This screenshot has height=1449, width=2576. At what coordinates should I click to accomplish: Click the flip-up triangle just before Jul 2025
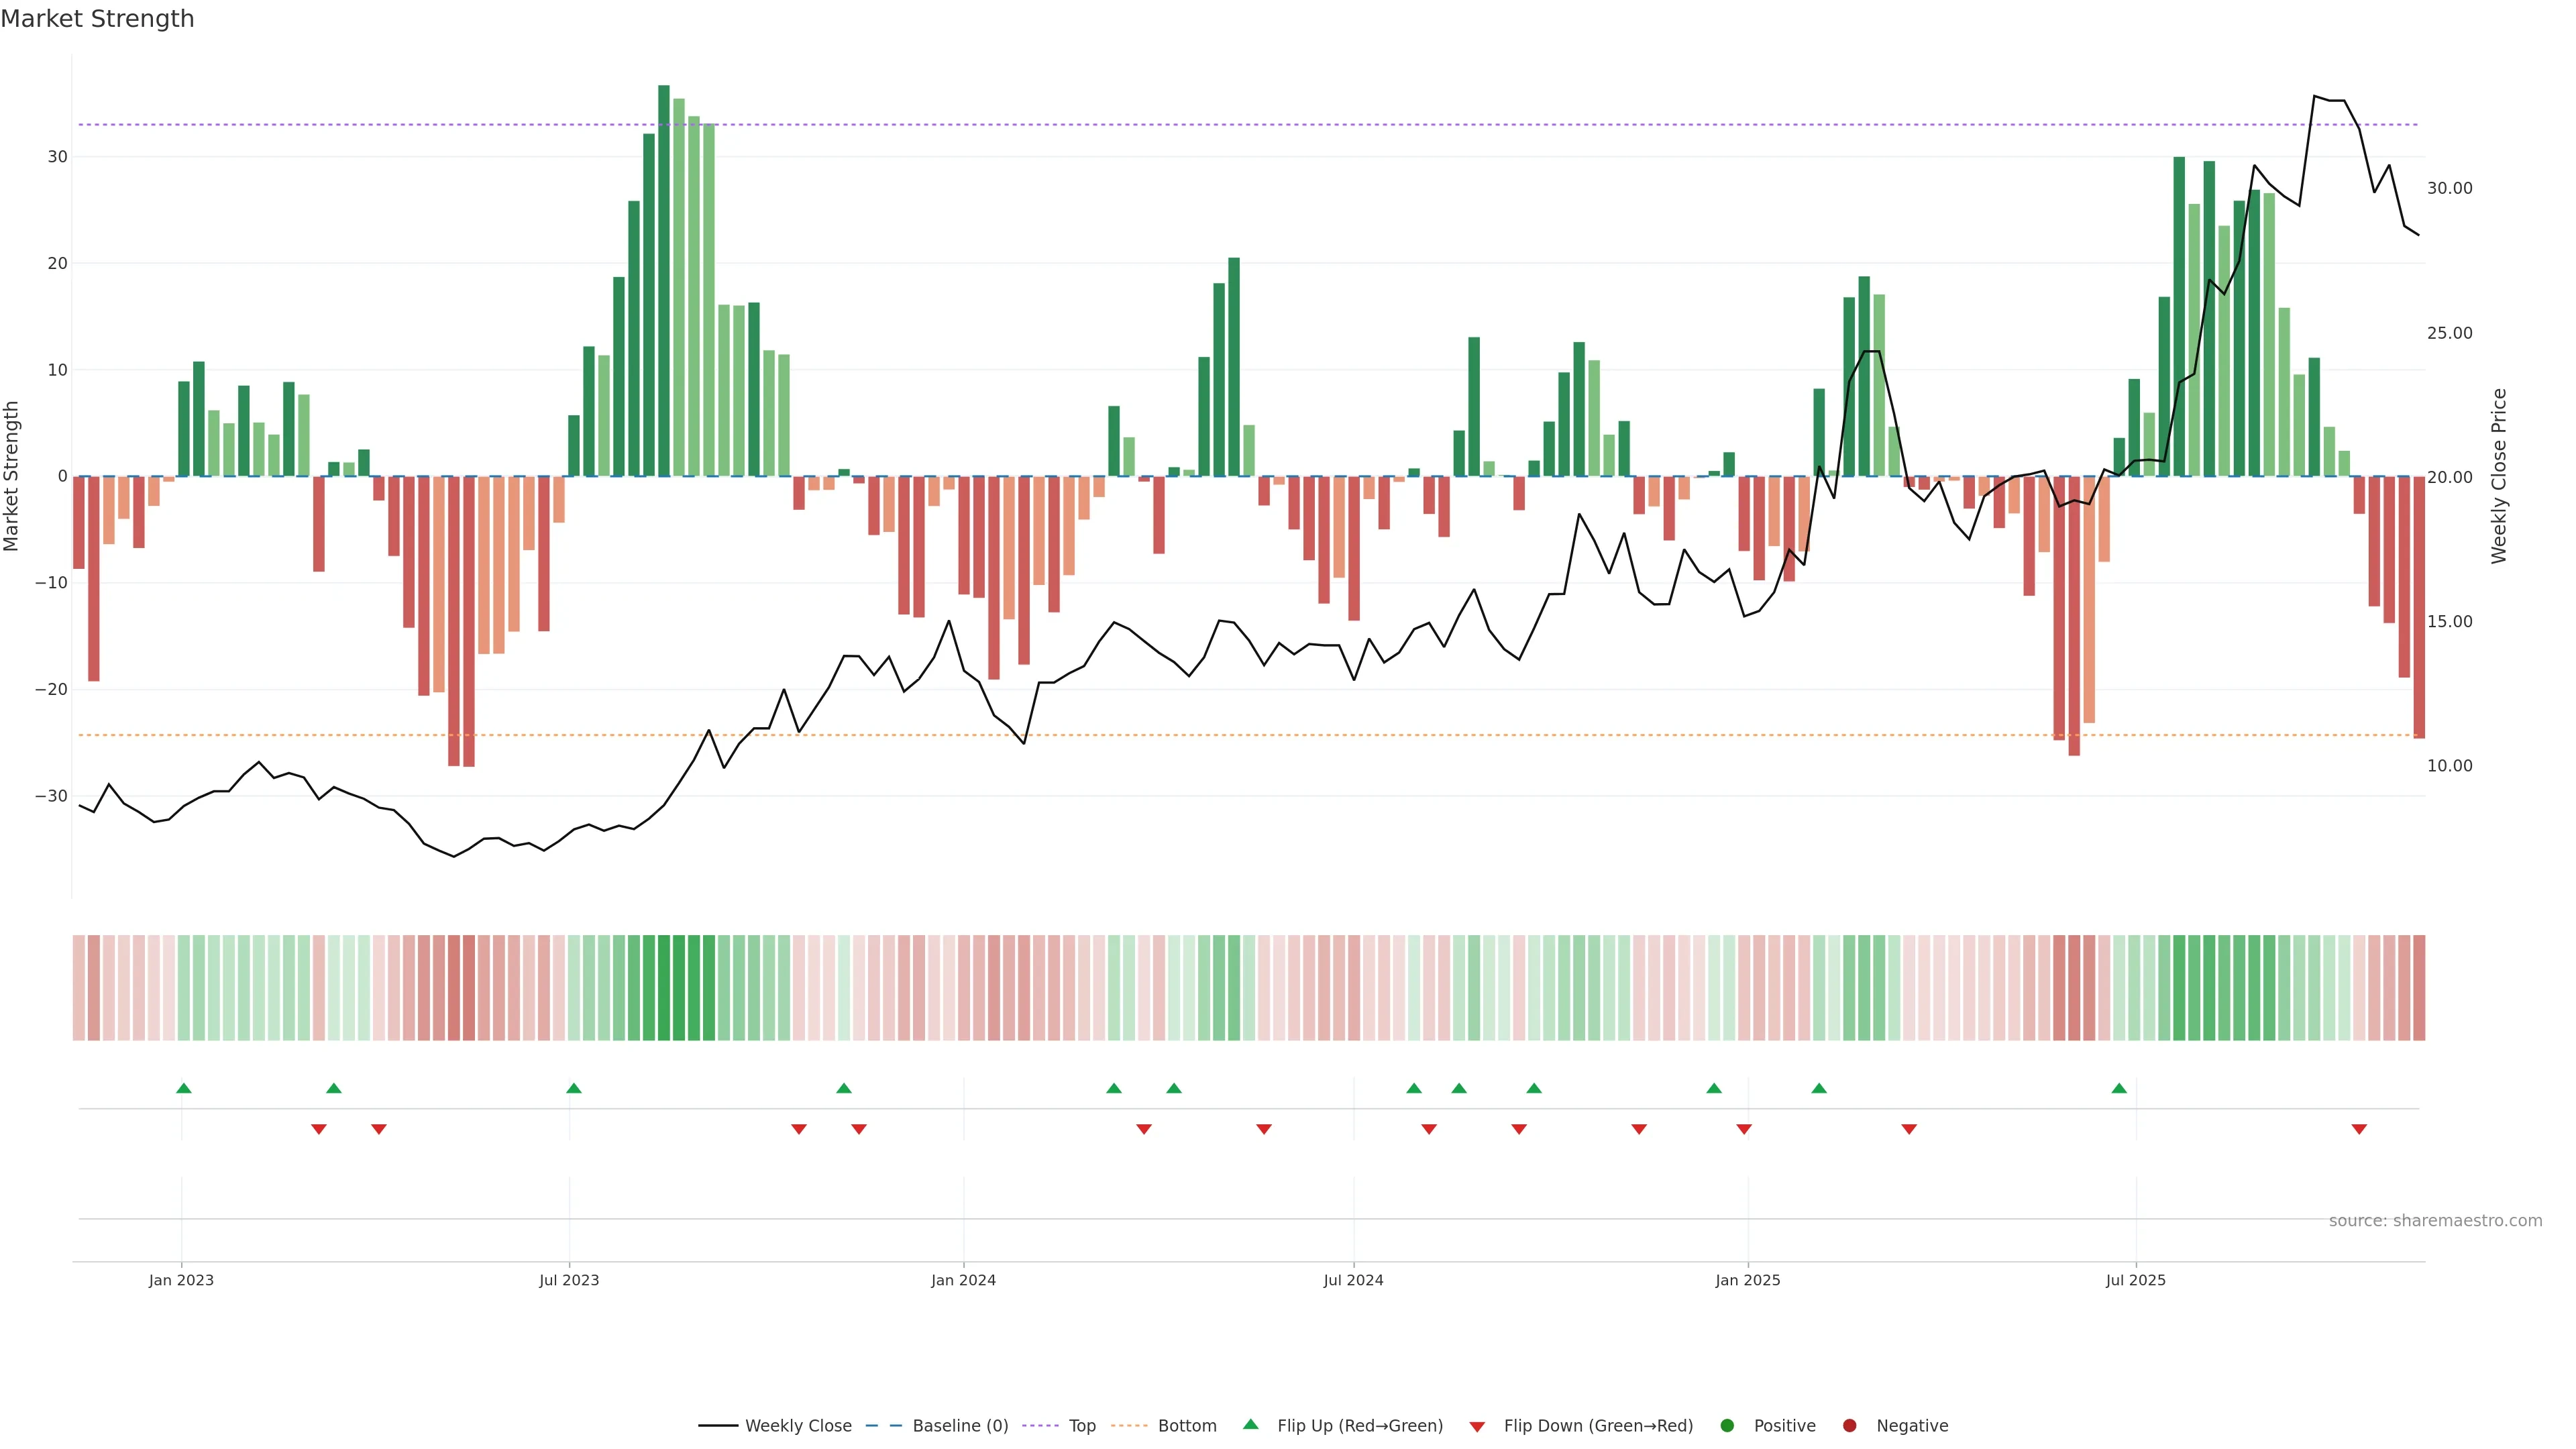pos(2119,1088)
